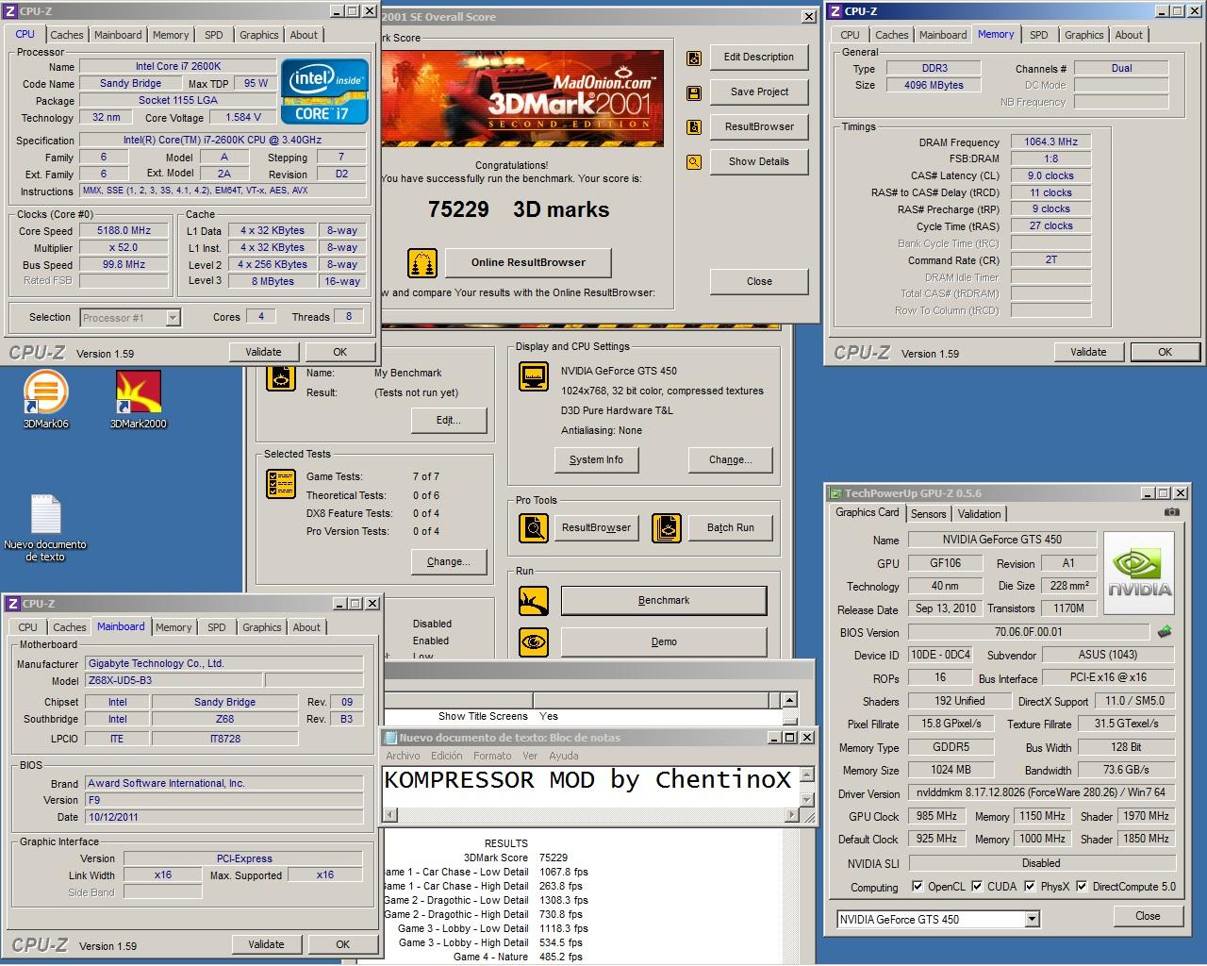The width and height of the screenshot is (1207, 966).
Task: Switch to the Caches tab in top-left CPU-Z
Action: point(67,35)
